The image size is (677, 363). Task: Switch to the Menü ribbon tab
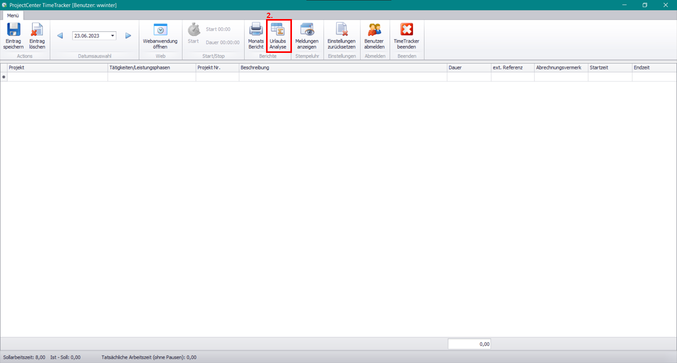(x=13, y=16)
